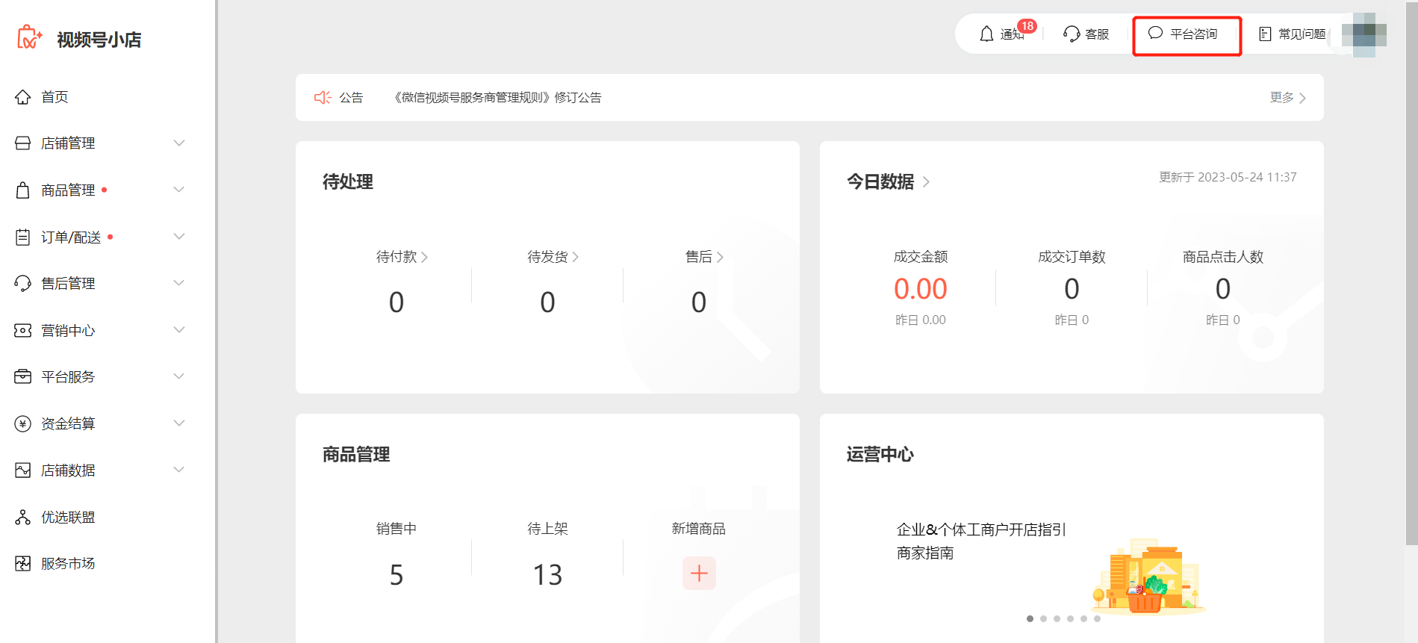1418x643 pixels.
Task: Open 服务市场 menu item
Action: 68,564
